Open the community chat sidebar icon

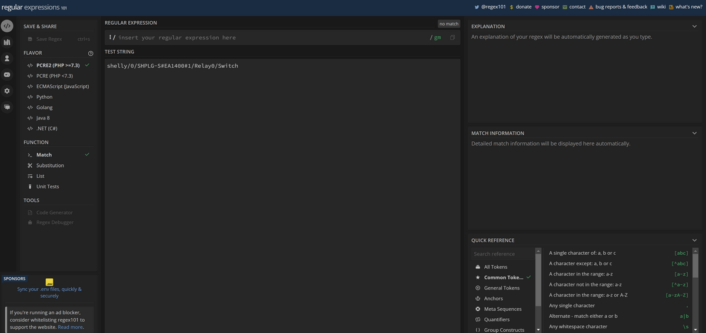[7, 107]
